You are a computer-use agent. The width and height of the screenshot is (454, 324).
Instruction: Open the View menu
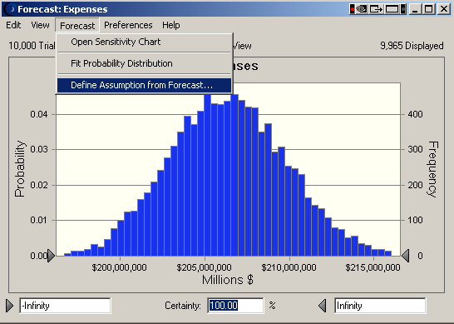[x=40, y=25]
